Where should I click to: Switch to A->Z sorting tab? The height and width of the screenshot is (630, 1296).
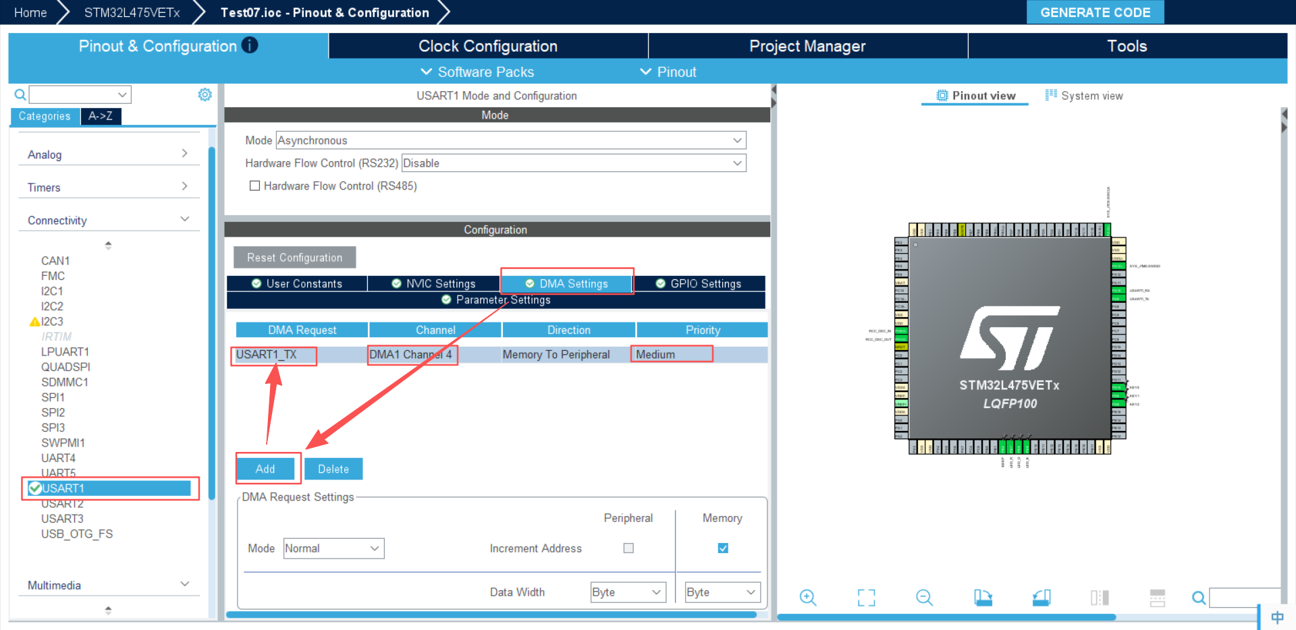pos(101,116)
